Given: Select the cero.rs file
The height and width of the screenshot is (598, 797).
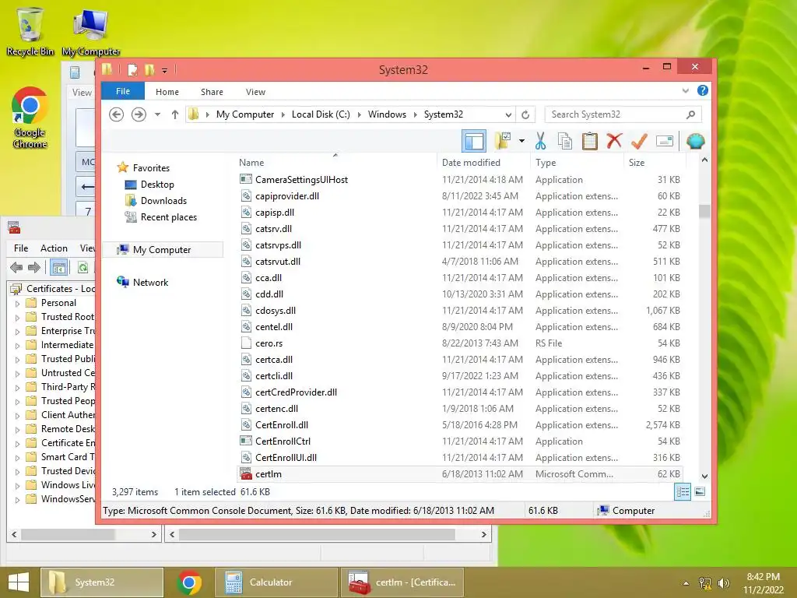Looking at the screenshot, I should pos(460,343).
